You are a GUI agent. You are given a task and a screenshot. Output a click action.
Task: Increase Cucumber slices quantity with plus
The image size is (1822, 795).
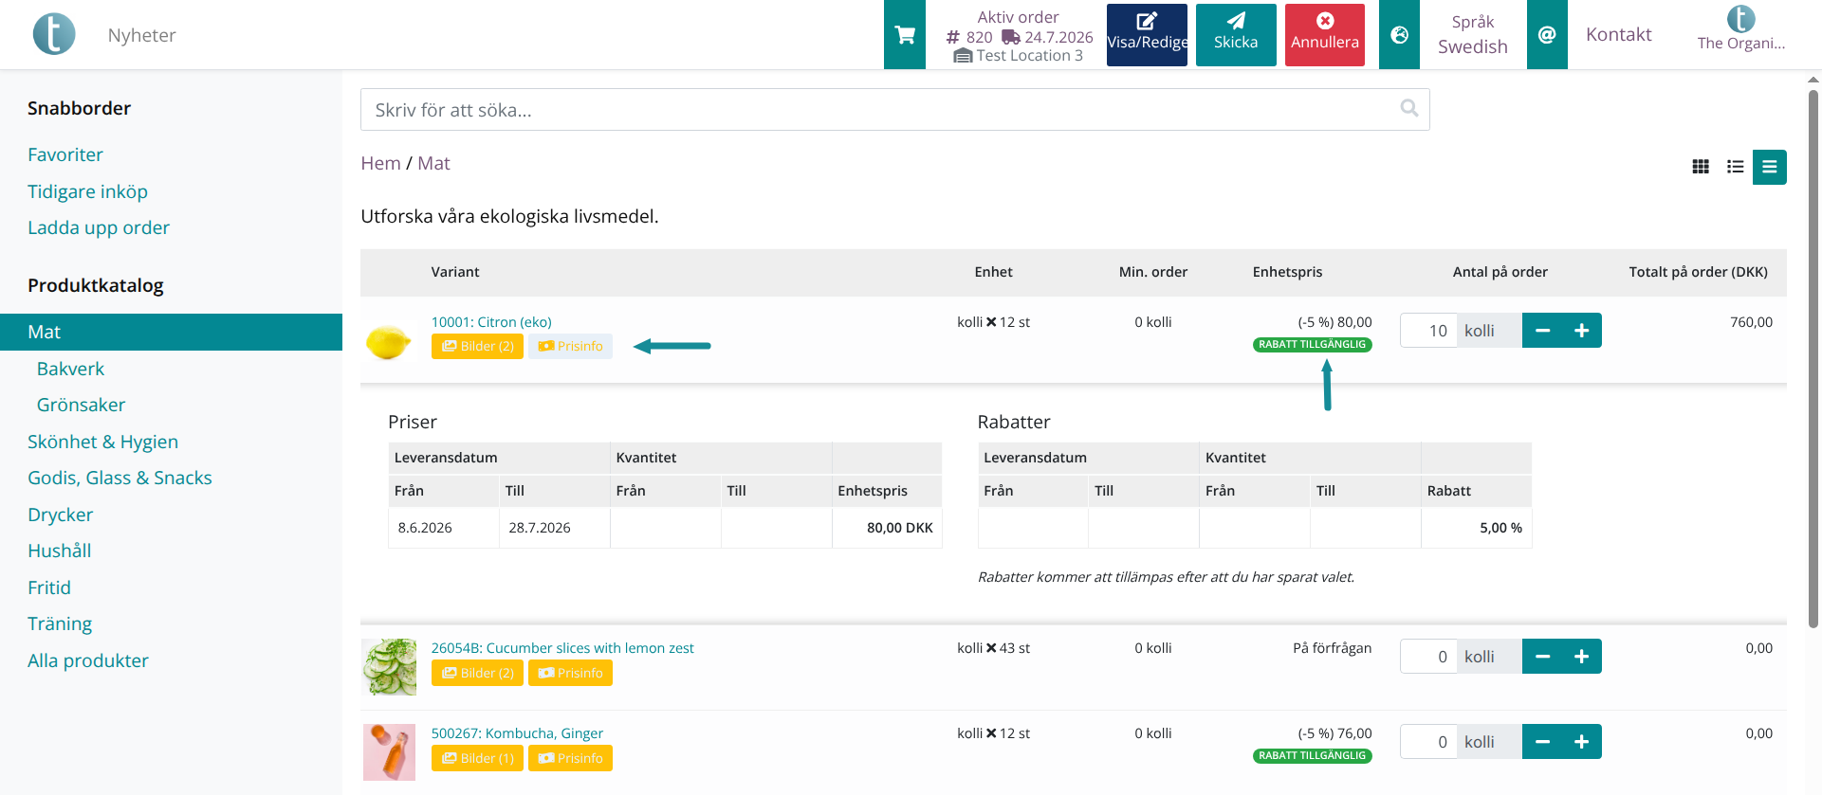click(1582, 657)
